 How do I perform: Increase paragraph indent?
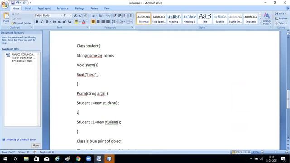(x=120, y=15)
